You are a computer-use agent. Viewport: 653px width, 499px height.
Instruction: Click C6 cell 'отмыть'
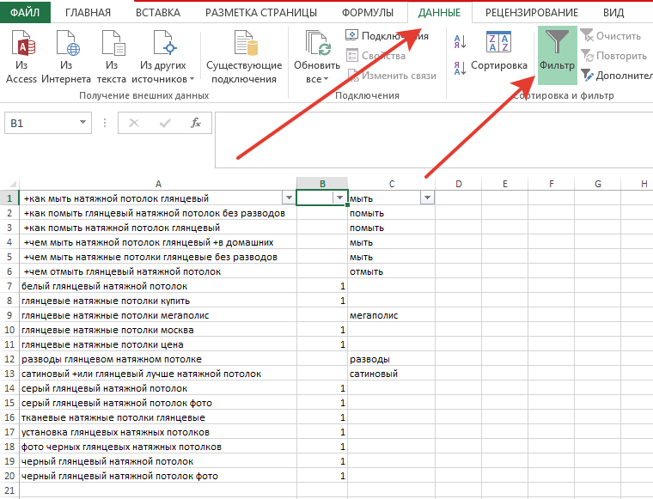click(392, 271)
